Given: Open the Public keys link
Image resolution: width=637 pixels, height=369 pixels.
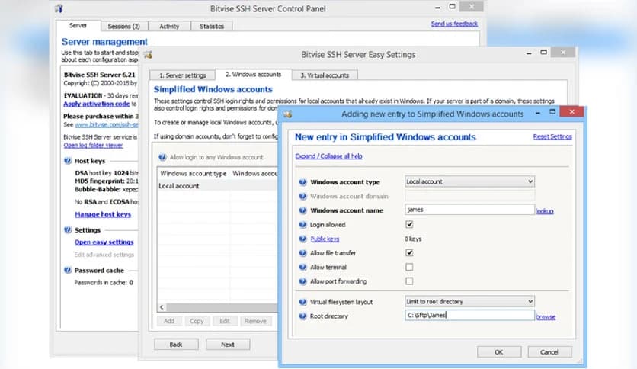Looking at the screenshot, I should 325,239.
